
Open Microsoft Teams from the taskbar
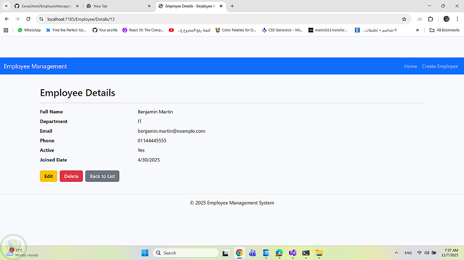point(253,253)
